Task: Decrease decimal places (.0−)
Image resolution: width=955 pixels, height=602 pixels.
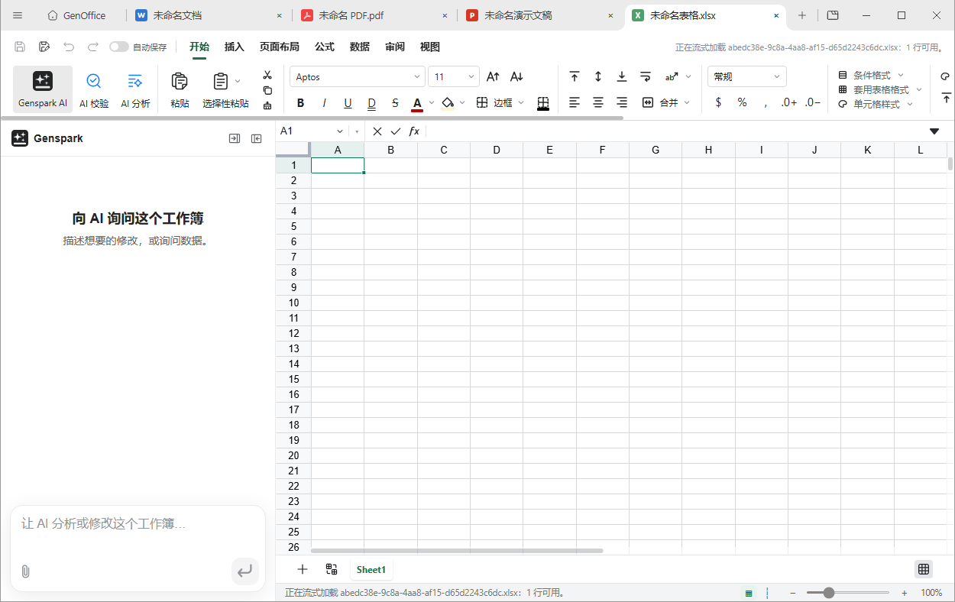Action: [813, 102]
